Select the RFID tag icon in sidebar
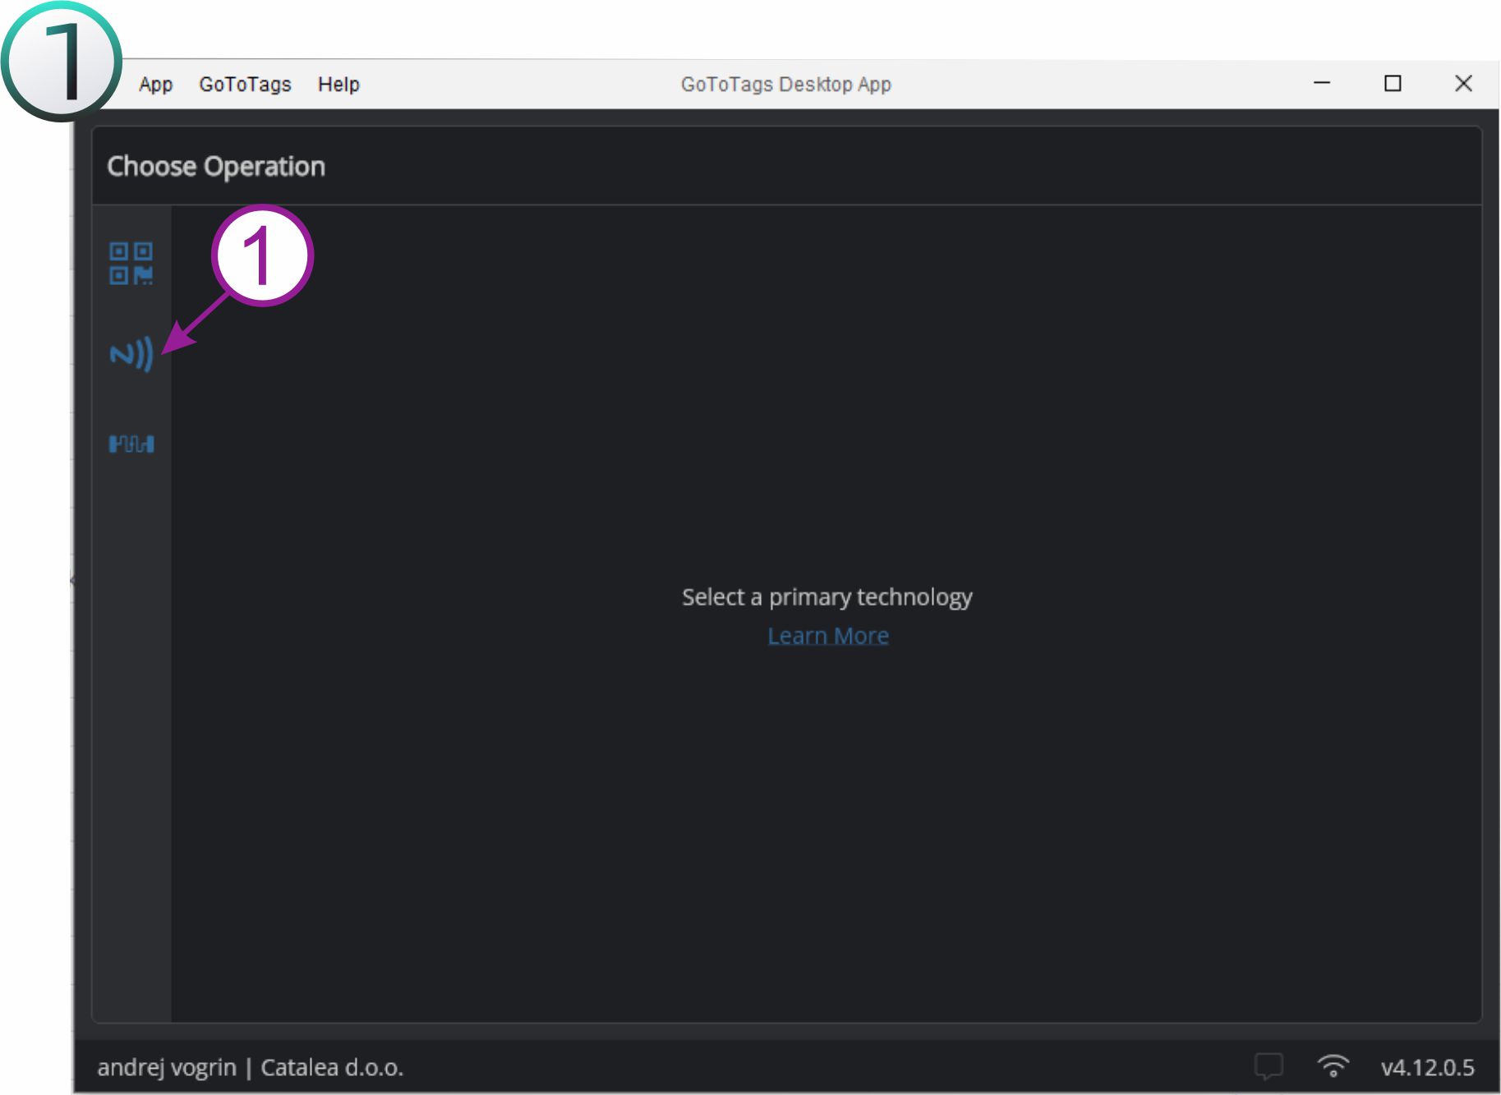 [x=131, y=444]
